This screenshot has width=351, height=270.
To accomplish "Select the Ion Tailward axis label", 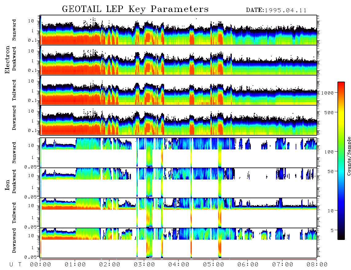I will 14,213.
